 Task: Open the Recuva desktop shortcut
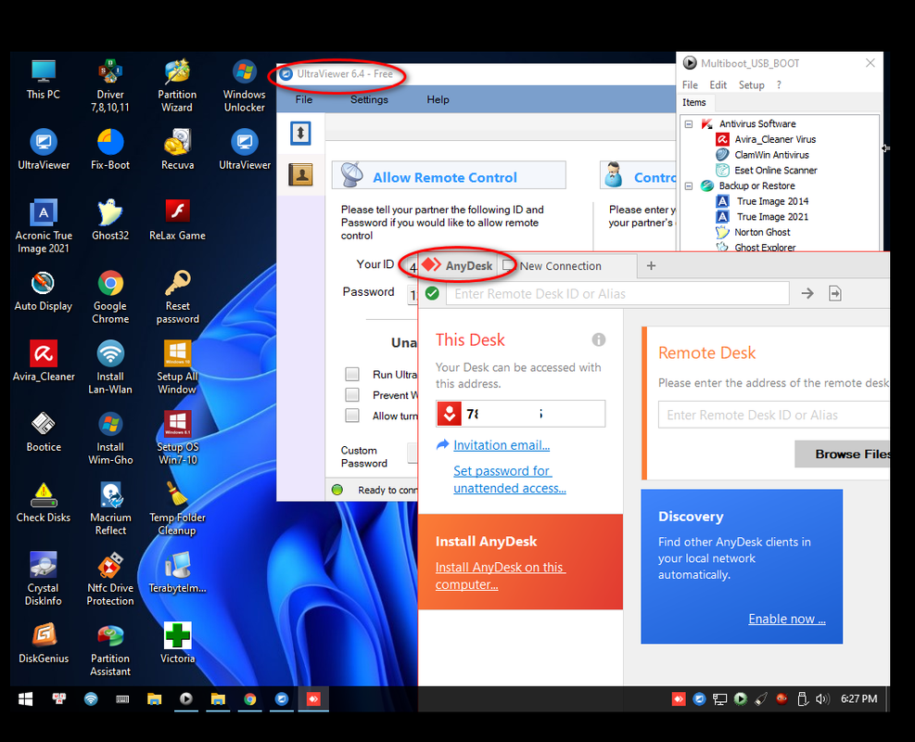177,150
